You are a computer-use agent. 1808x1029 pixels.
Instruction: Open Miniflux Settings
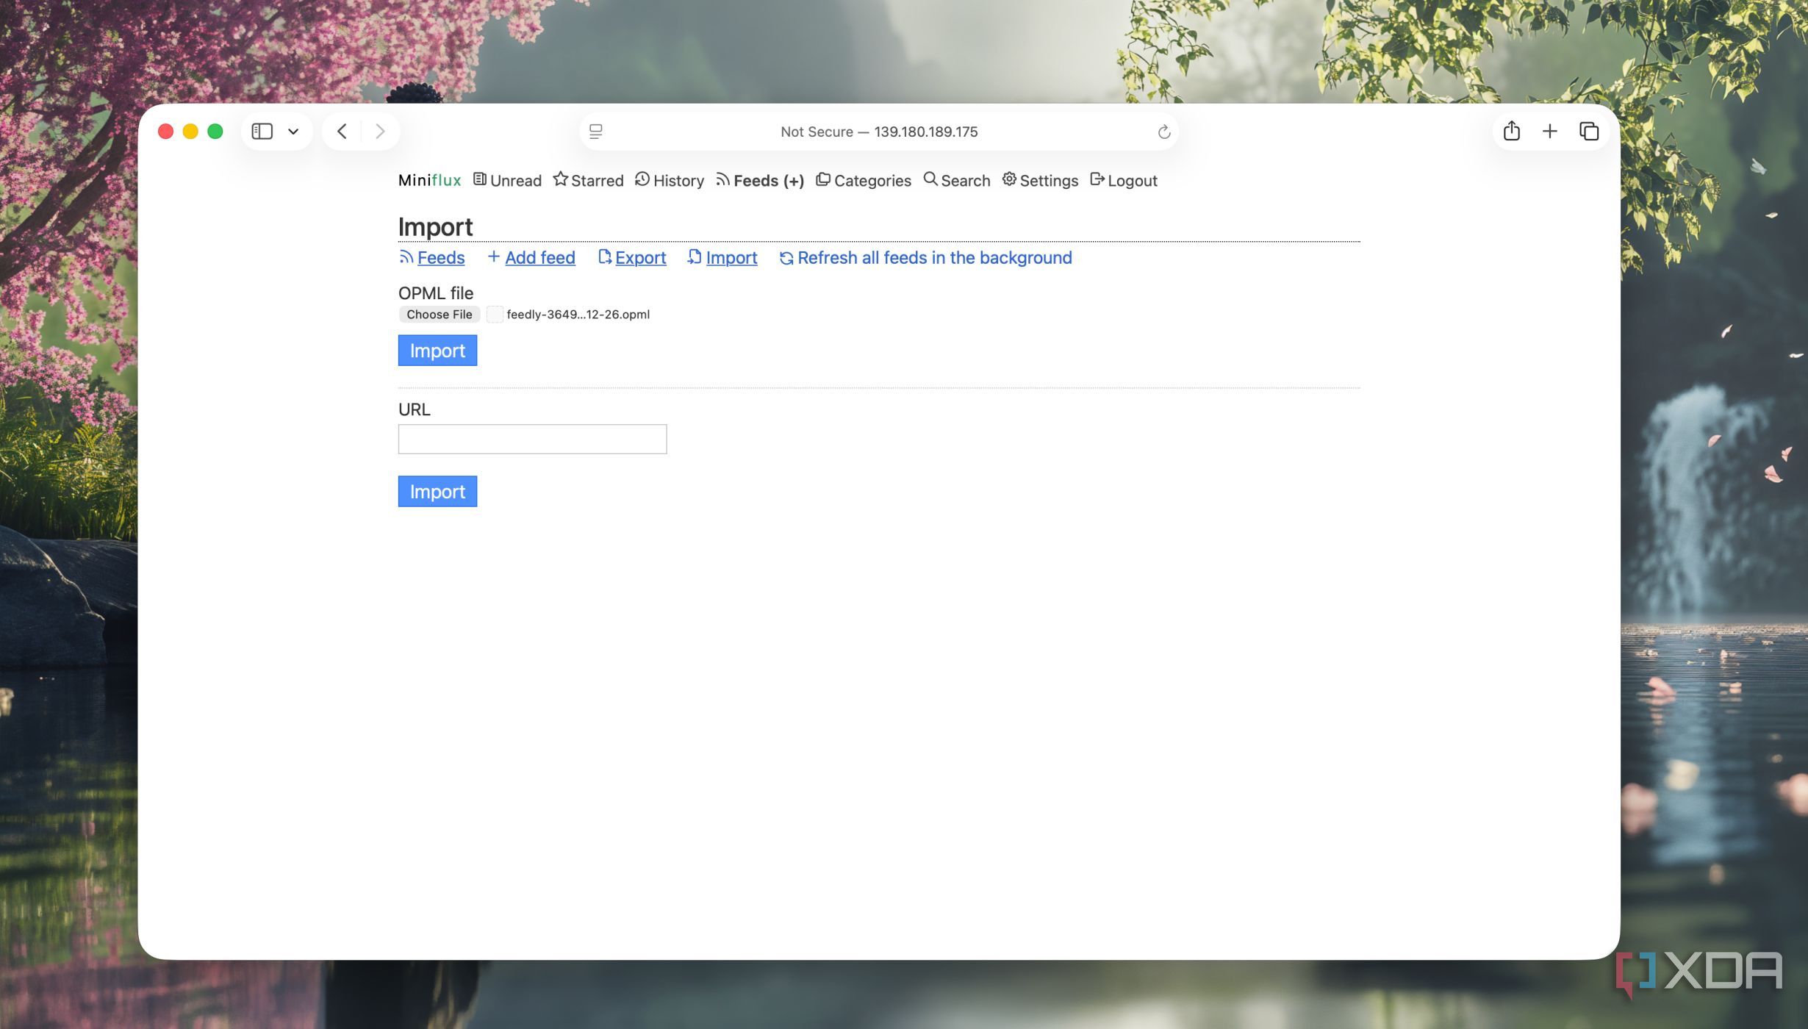point(1040,181)
